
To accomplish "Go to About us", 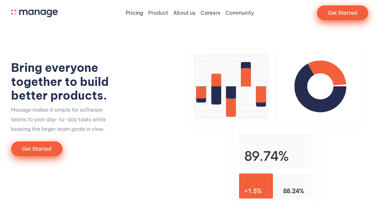I will coord(184,13).
